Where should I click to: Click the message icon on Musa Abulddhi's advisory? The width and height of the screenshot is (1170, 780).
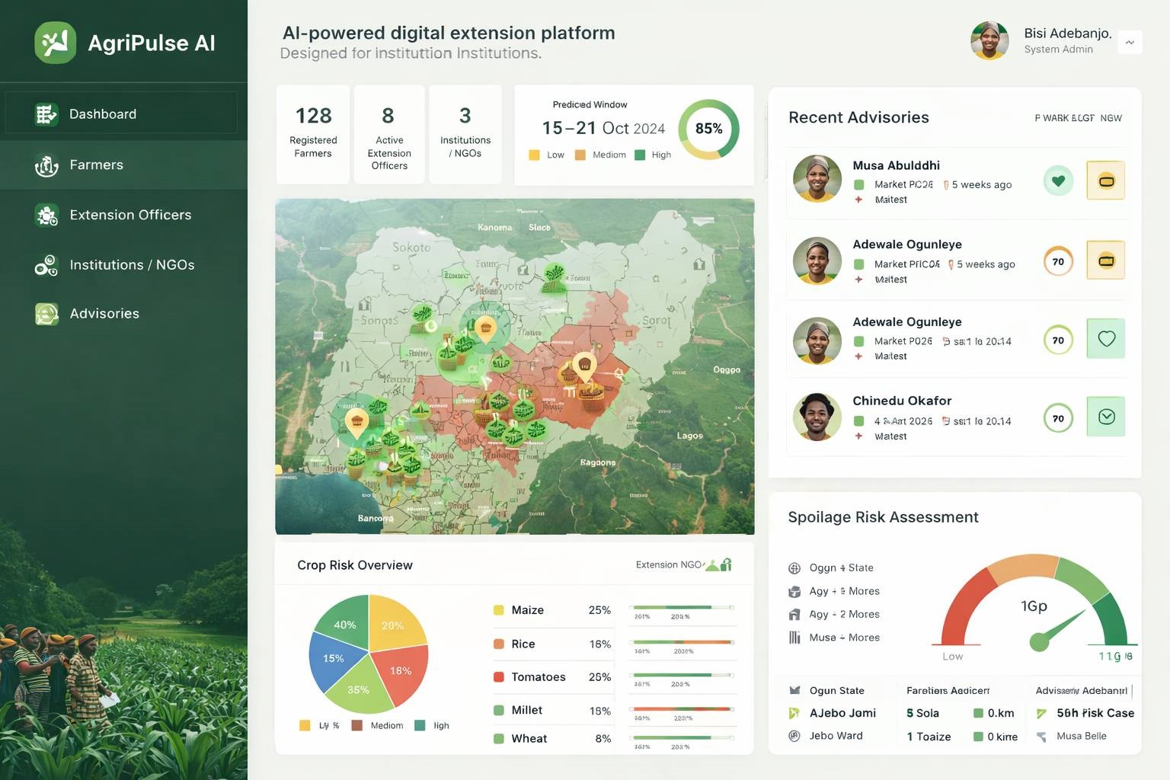(1106, 181)
